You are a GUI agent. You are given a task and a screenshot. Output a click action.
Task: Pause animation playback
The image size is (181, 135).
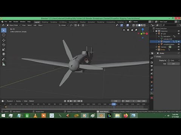click(75, 101)
